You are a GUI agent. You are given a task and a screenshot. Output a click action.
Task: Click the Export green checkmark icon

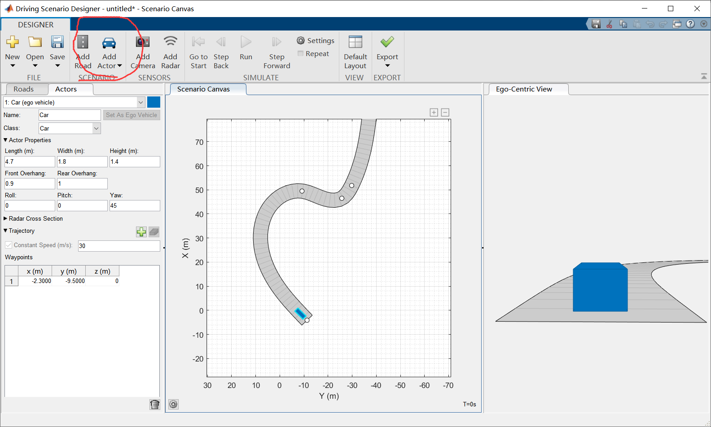pyautogui.click(x=387, y=42)
